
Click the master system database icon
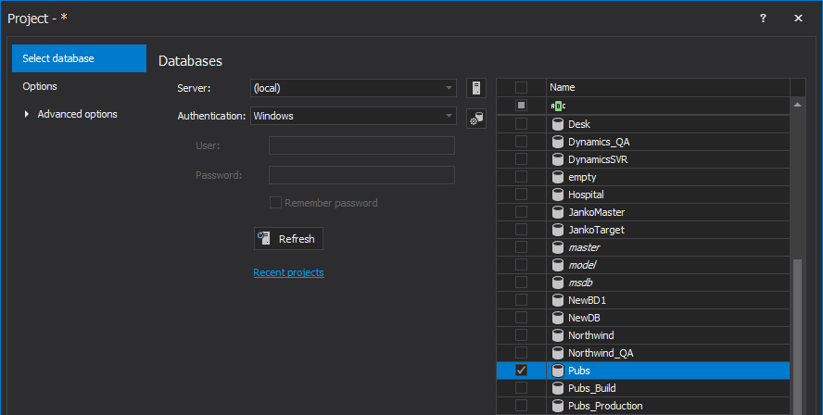click(x=558, y=247)
